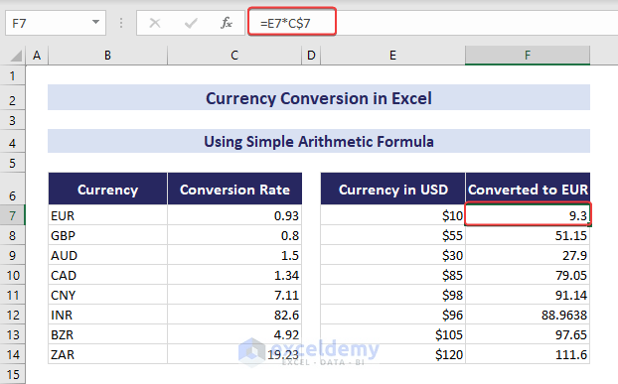Select the $120 USD amount cell
The width and height of the screenshot is (618, 384).
click(x=392, y=354)
